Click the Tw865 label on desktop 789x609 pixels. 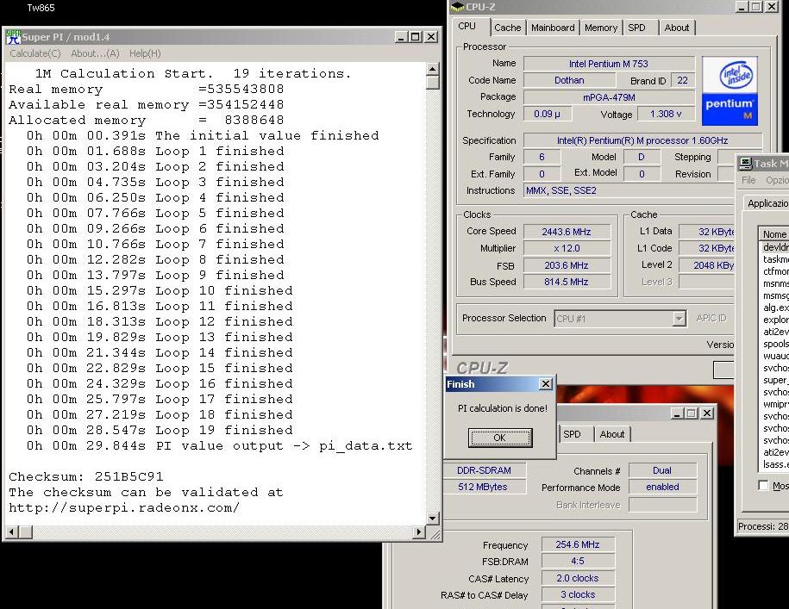point(41,8)
